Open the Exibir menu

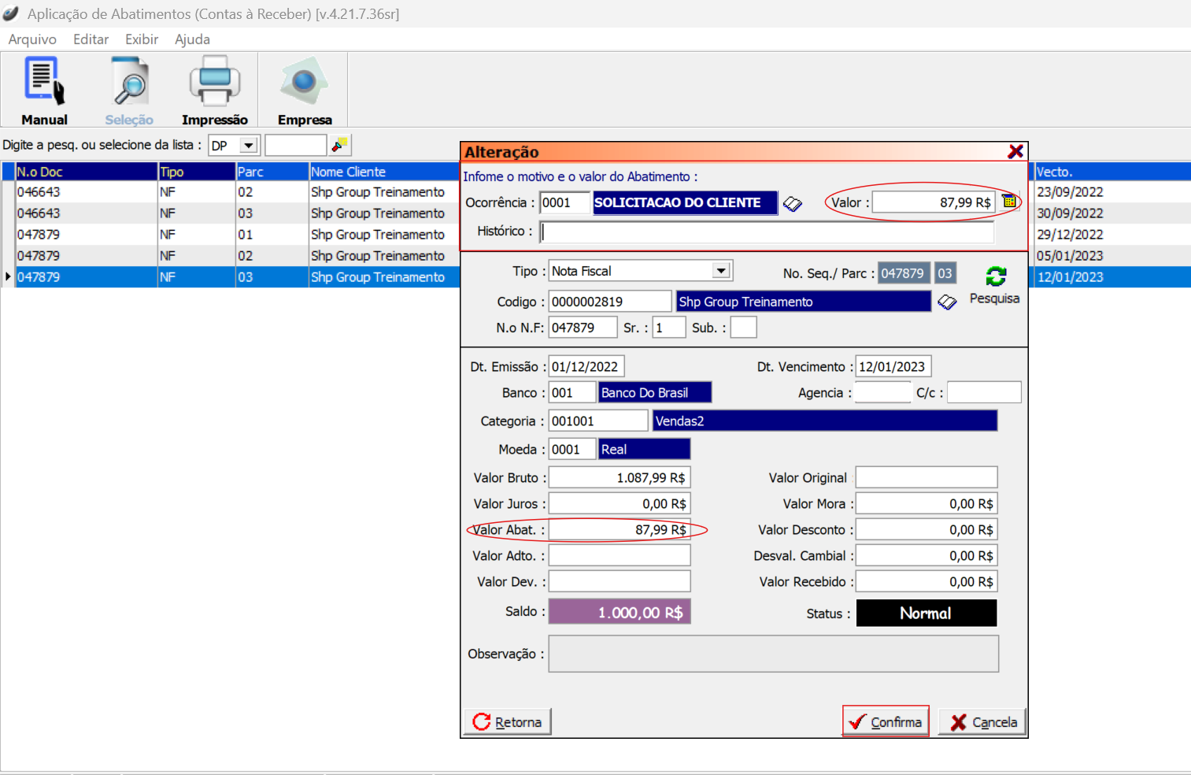coord(142,39)
